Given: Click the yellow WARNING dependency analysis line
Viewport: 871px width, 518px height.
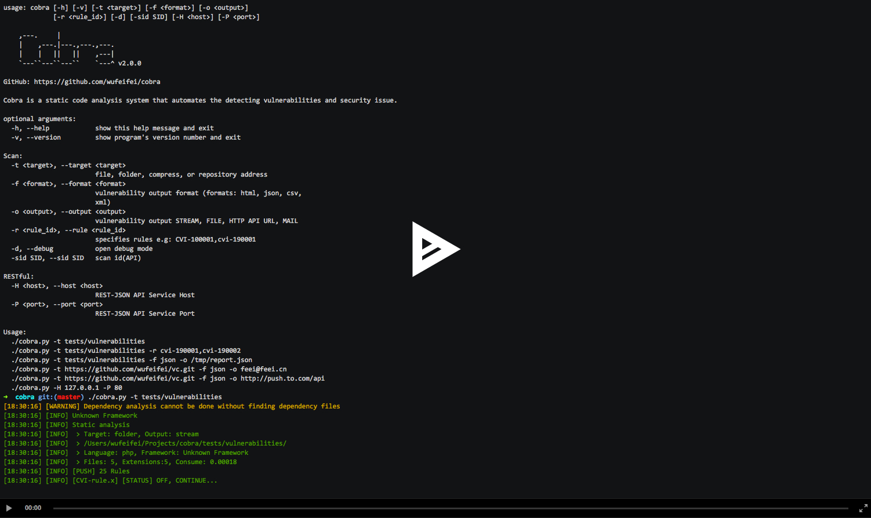Looking at the screenshot, I should pyautogui.click(x=172, y=406).
